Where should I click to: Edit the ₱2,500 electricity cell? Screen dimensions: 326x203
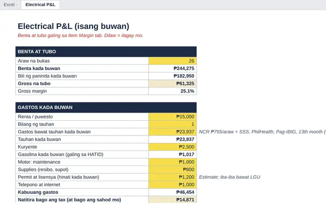pos(172,147)
